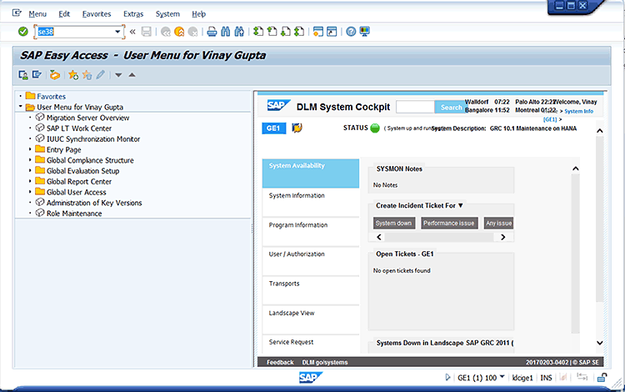625x392 pixels.
Task: Click the blue GE1 system button
Action: (273, 128)
